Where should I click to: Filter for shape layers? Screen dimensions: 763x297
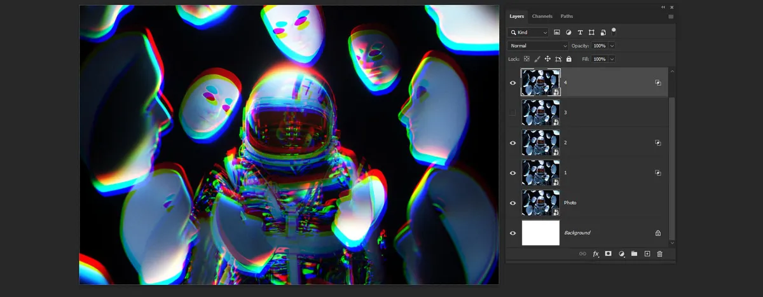click(x=591, y=32)
